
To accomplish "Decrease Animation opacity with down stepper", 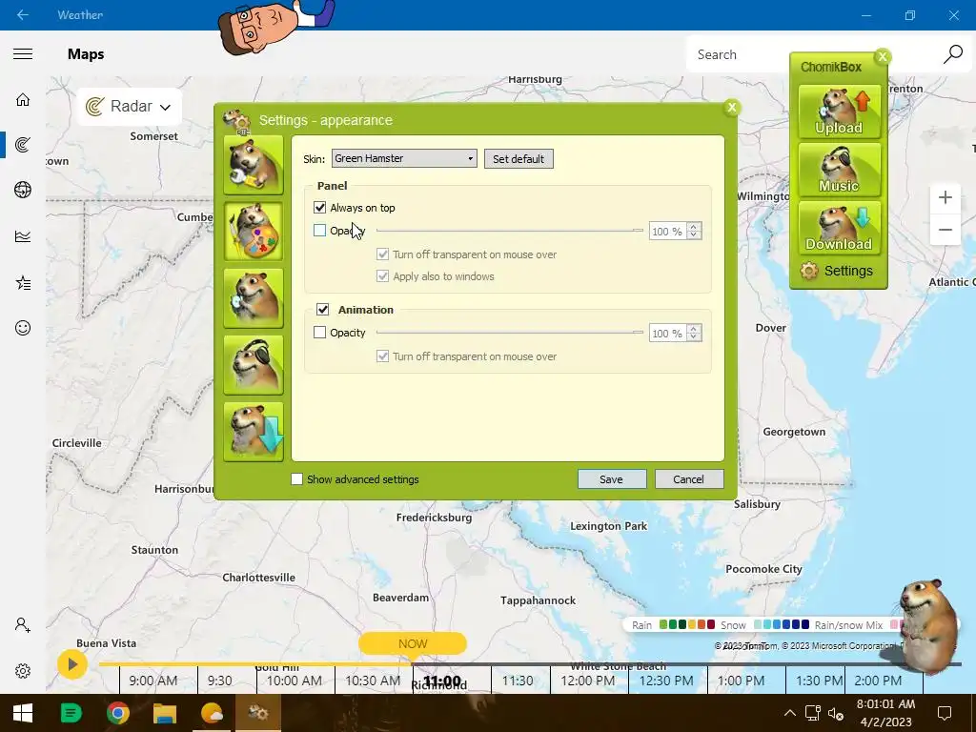I will (x=694, y=337).
